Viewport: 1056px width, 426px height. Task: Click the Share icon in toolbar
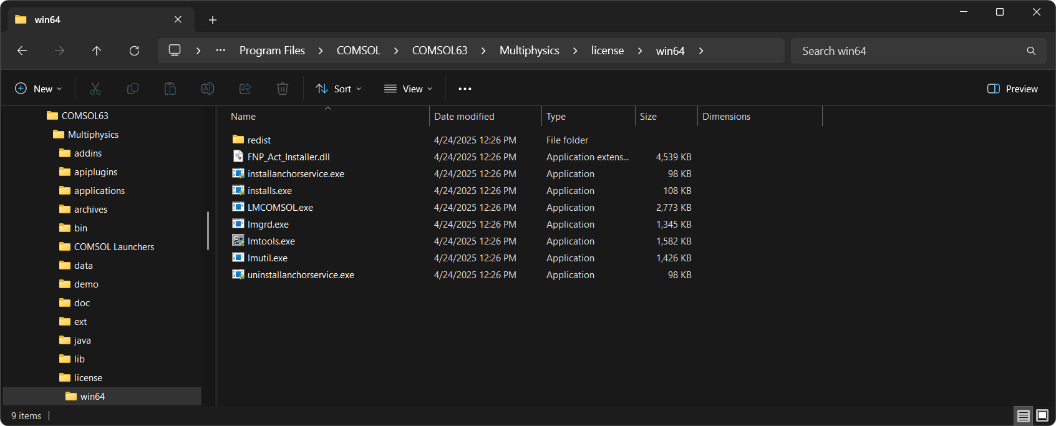click(x=245, y=89)
